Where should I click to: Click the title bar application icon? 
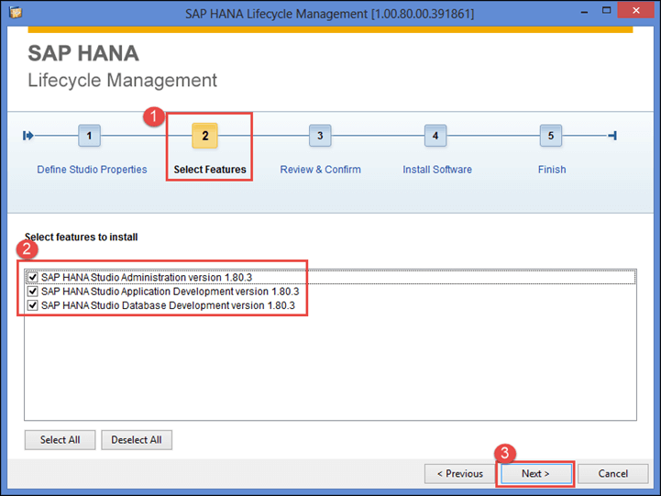pyautogui.click(x=14, y=12)
